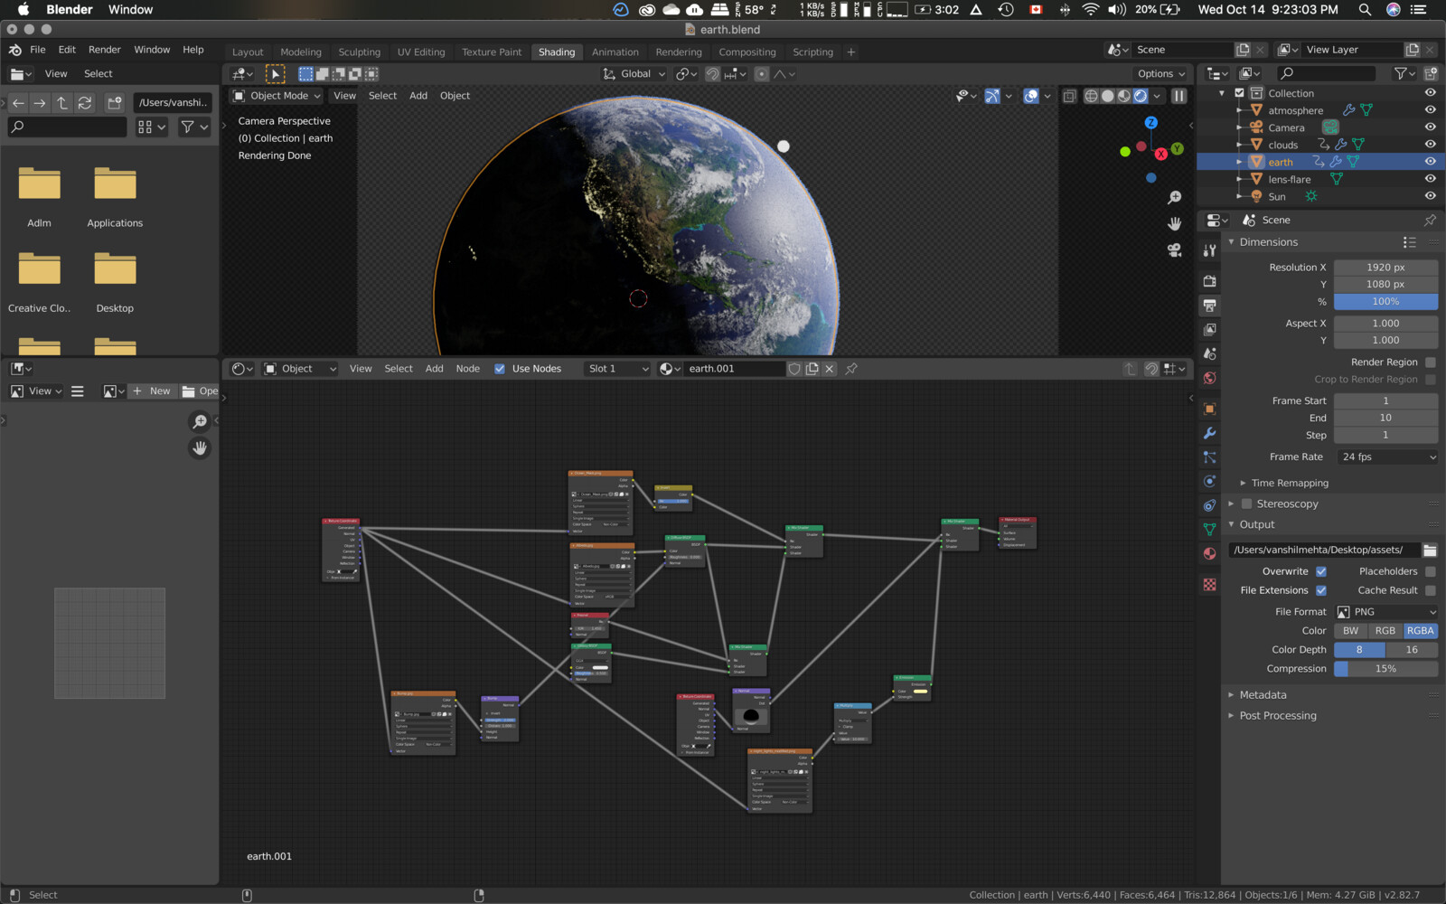Screen dimensions: 1446x904
Task: Open the World properties tab
Action: (1209, 378)
